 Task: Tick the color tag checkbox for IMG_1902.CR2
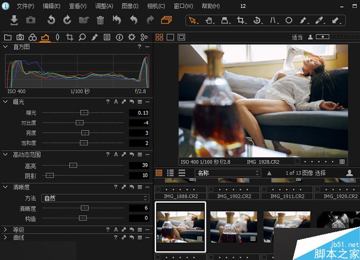click(x=212, y=189)
